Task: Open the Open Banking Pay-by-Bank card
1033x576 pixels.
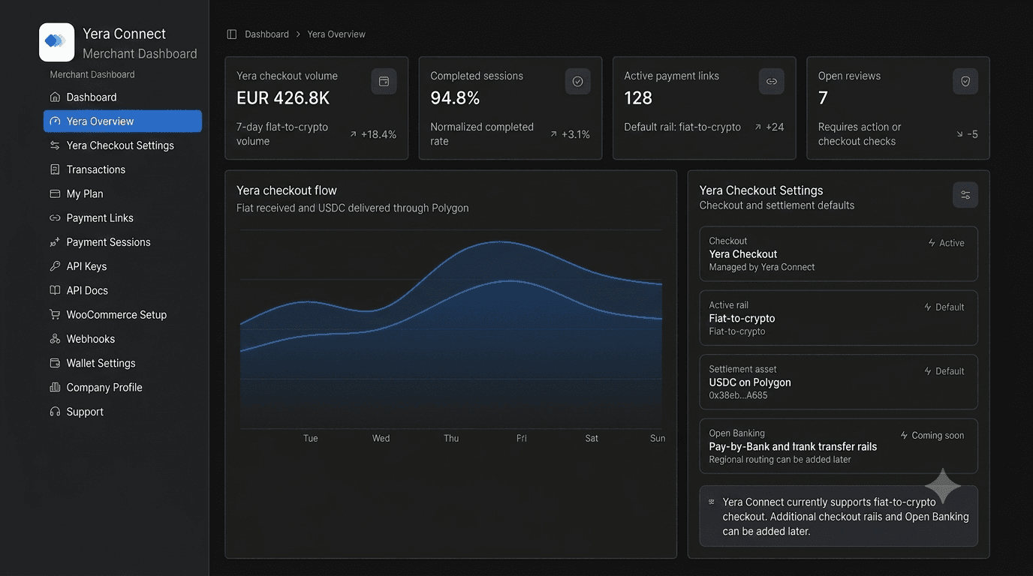Action: (839, 446)
